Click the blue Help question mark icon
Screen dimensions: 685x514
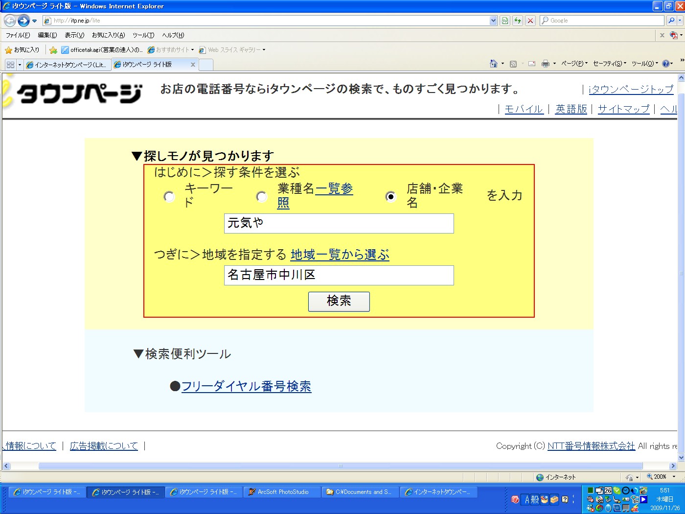coord(665,64)
